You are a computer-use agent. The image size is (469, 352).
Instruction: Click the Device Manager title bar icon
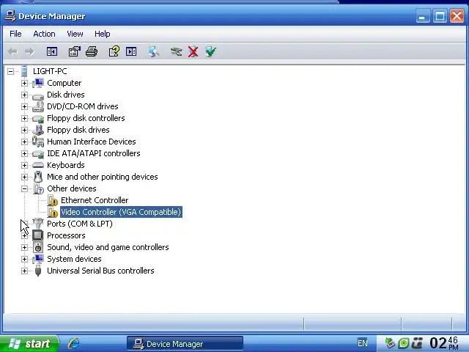click(10, 16)
